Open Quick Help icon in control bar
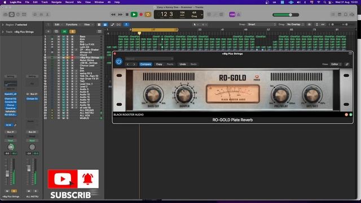 [18, 15]
